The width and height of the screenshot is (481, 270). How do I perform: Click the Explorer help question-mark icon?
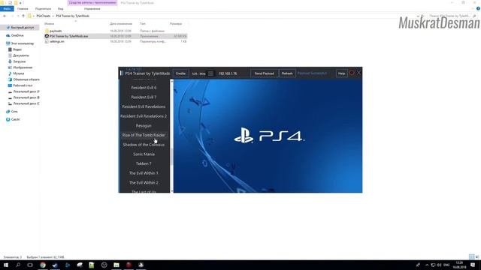pos(478,9)
